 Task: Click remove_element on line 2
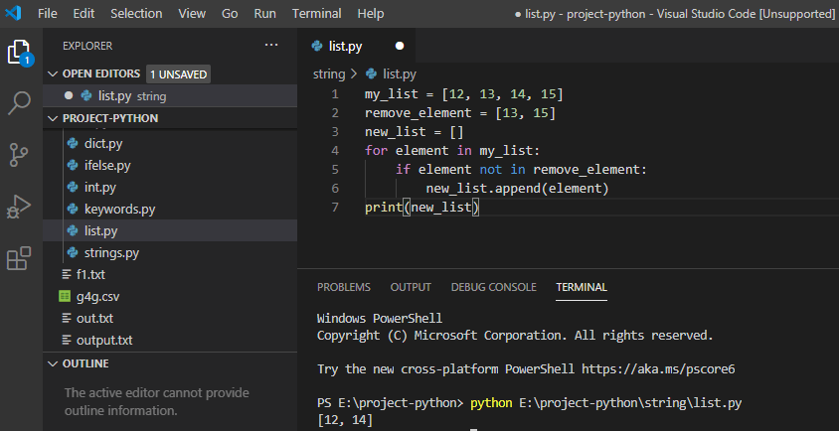click(419, 113)
